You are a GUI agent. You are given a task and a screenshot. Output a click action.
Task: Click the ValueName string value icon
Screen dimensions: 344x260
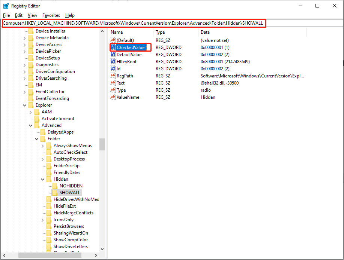[113, 97]
